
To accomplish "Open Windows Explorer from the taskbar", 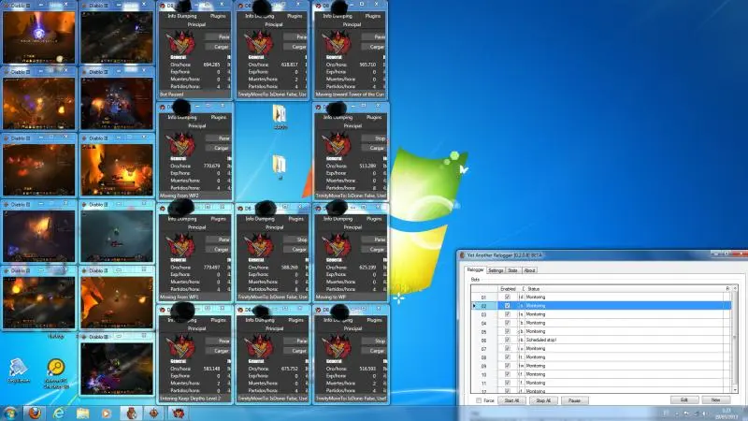I will (x=83, y=413).
